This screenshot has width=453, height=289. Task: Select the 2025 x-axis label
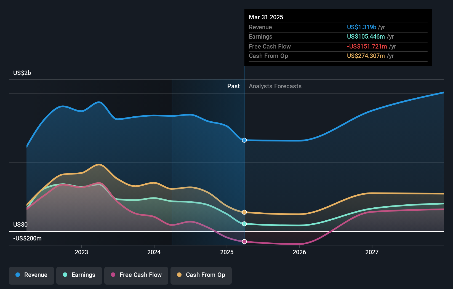[227, 252]
